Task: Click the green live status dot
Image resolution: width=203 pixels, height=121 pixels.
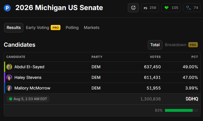Action: tap(11, 99)
